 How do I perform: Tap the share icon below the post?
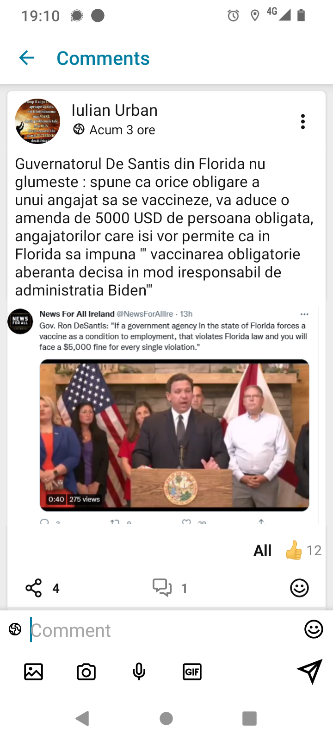point(34,588)
